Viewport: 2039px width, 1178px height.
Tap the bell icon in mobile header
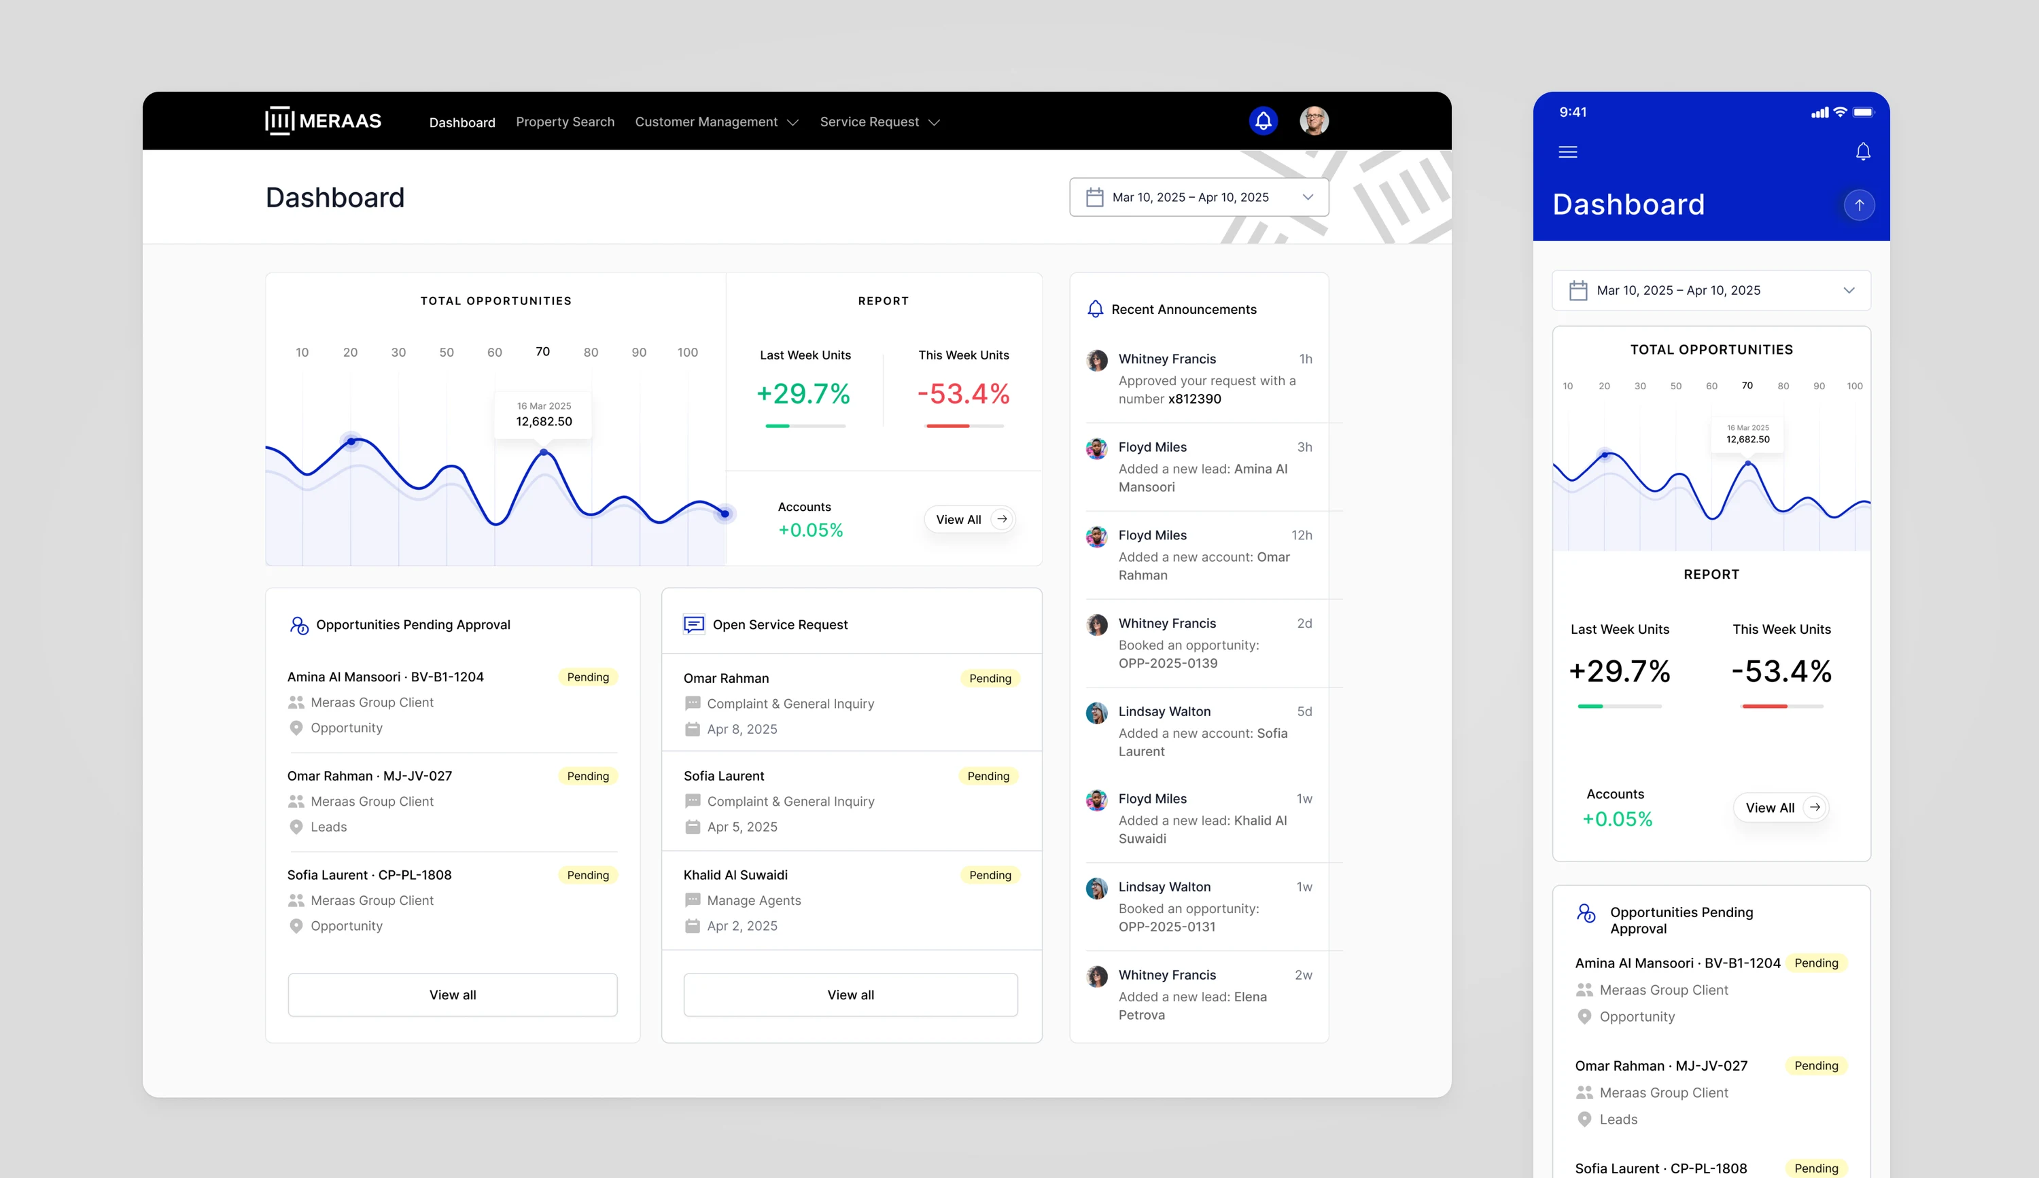click(1862, 152)
